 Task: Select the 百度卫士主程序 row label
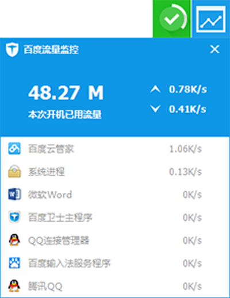(60, 218)
